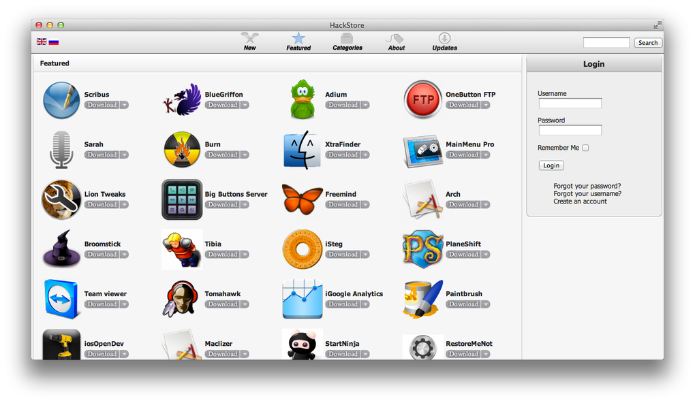Open the OneButton FTP red icon
The width and height of the screenshot is (695, 403).
pos(423,99)
